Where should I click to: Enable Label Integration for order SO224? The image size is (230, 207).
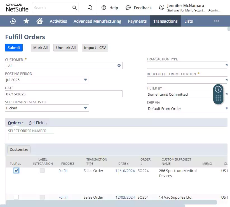click(x=42, y=171)
